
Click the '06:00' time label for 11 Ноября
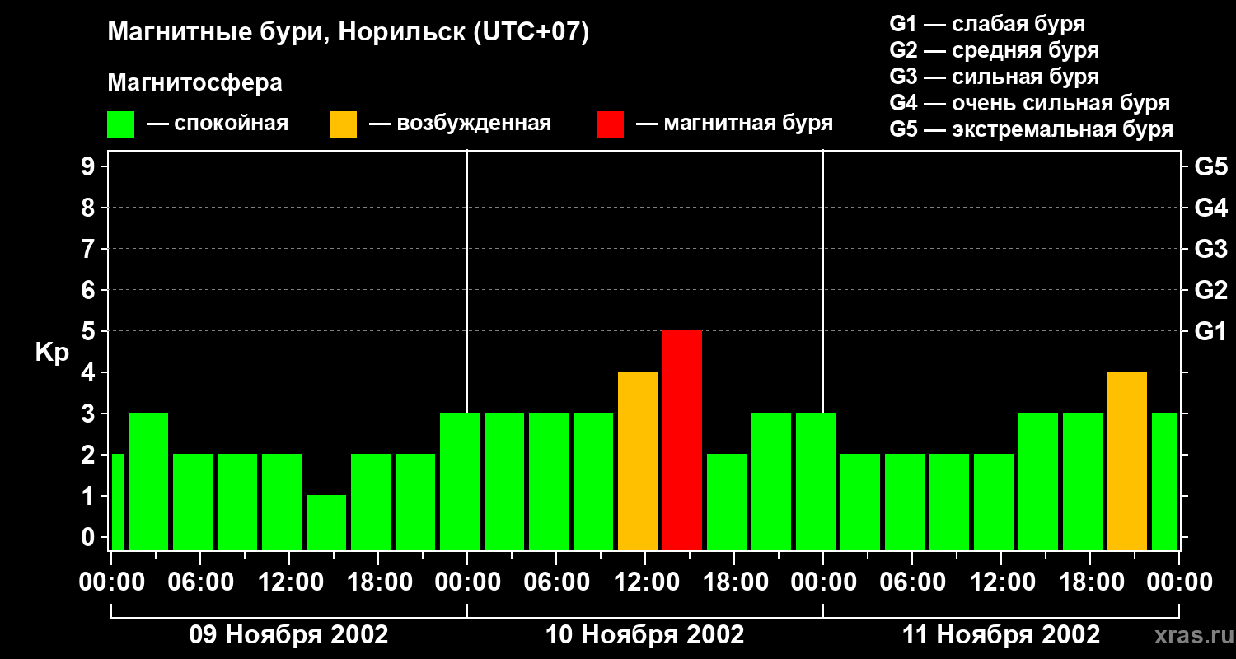click(912, 582)
